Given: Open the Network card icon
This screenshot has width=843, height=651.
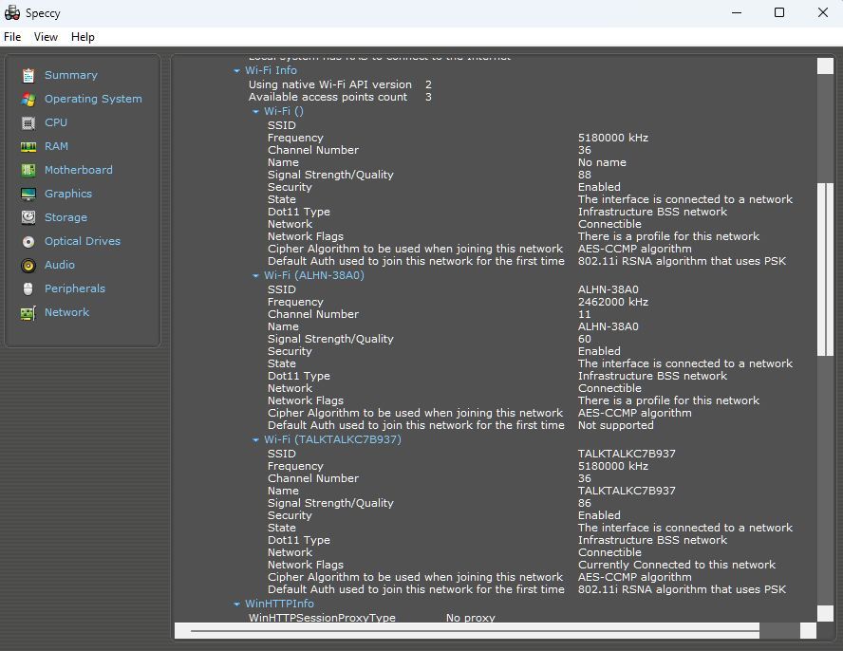Looking at the screenshot, I should click(x=28, y=312).
